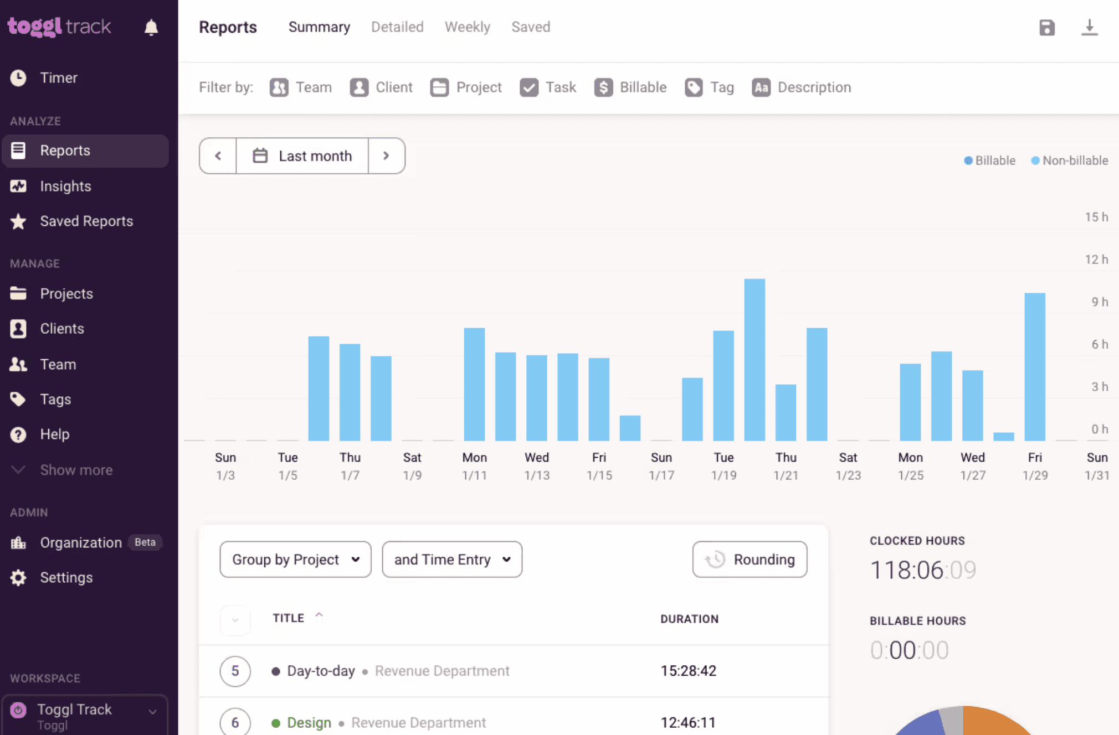Image resolution: width=1119 pixels, height=735 pixels.
Task: Expand the Day-to-day project row
Action: tap(235, 671)
